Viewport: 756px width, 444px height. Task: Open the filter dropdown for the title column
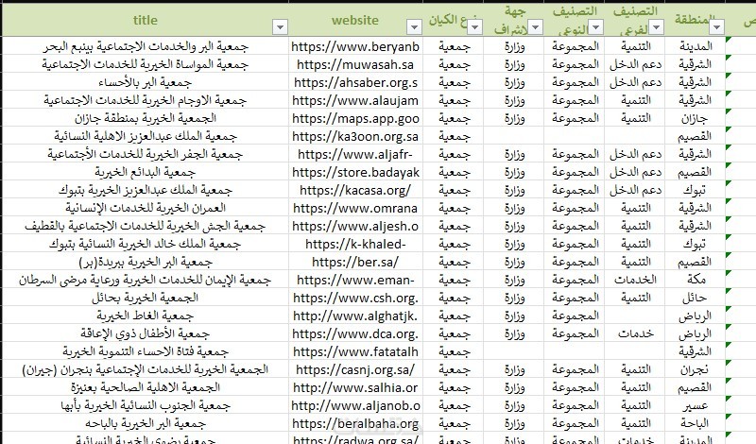[x=280, y=27]
